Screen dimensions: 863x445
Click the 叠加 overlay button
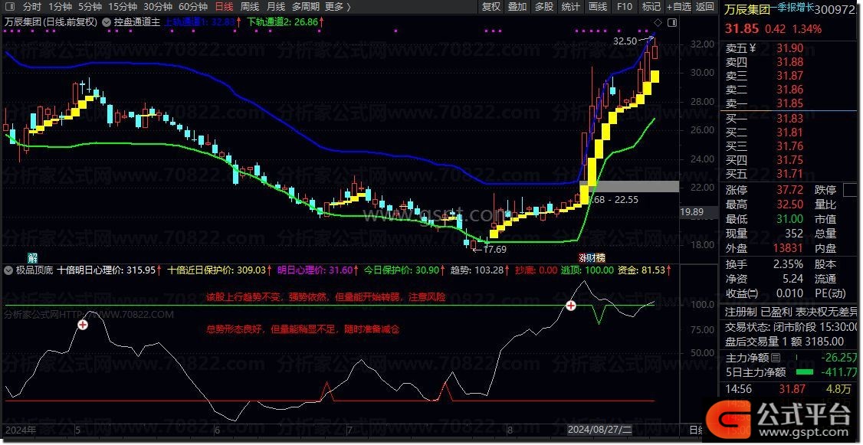pos(517,7)
